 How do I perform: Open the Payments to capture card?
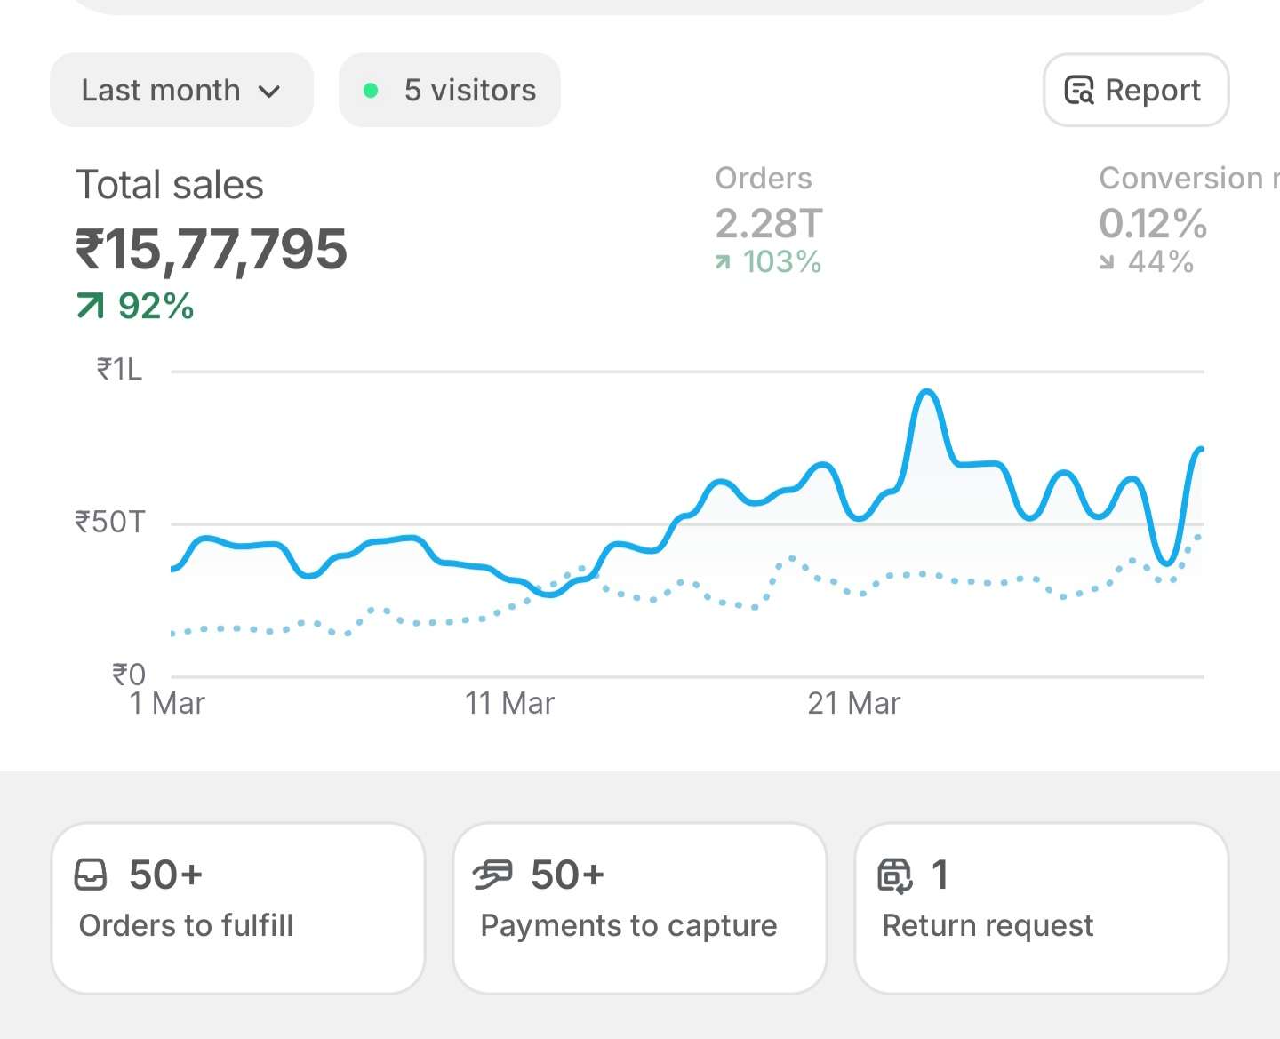click(x=639, y=907)
